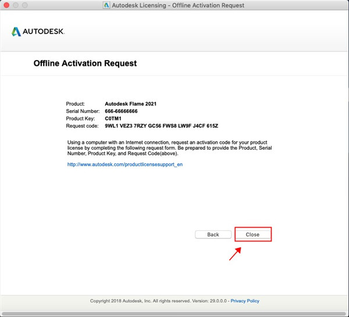Click the Close button
Screen dimensions: 349x317
(x=253, y=234)
